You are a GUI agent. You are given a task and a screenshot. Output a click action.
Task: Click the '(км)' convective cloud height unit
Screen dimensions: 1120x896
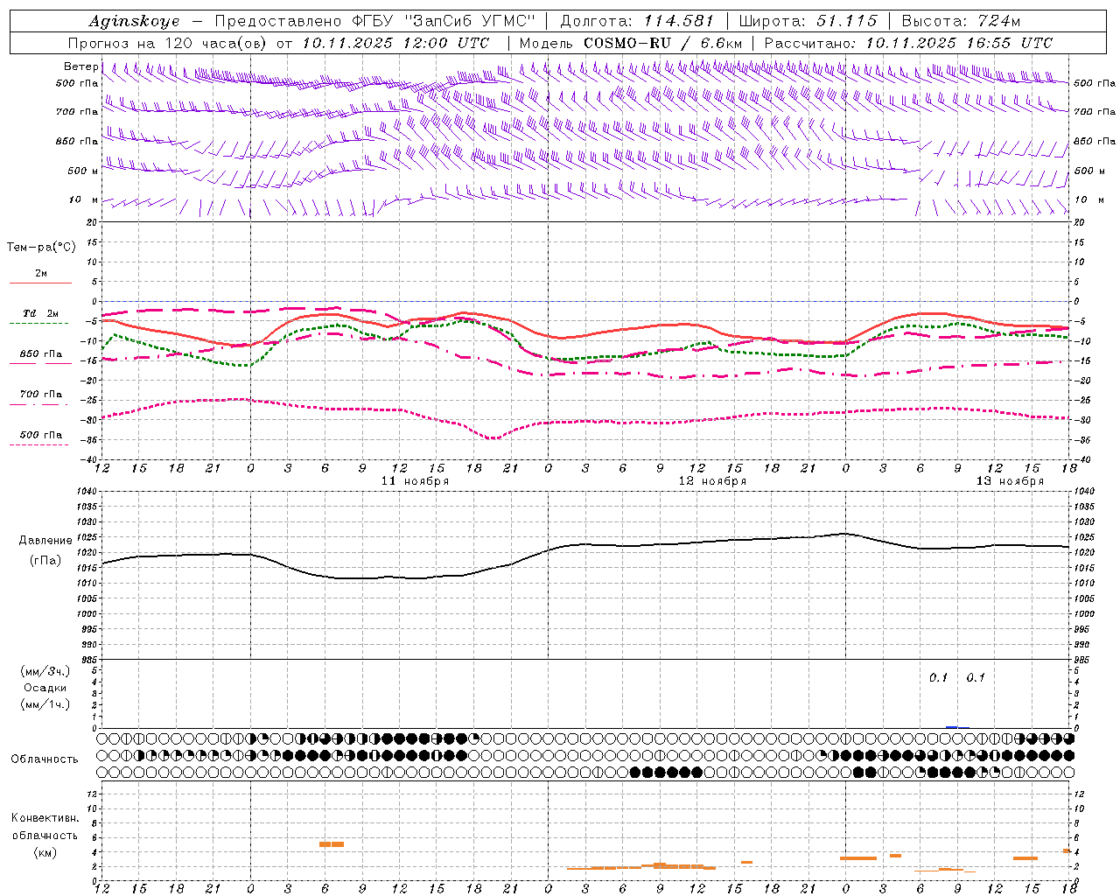point(45,852)
